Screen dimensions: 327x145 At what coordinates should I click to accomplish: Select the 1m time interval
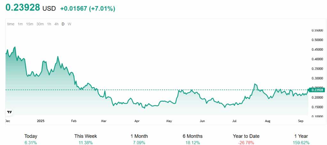20,24
